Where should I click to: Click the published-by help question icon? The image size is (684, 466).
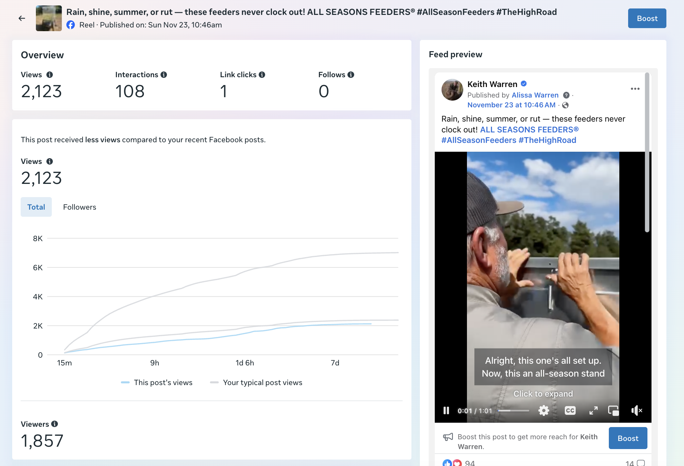pos(566,95)
